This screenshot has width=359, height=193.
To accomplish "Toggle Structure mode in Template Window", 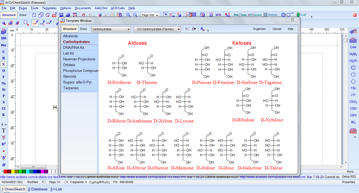I will [x=70, y=29].
